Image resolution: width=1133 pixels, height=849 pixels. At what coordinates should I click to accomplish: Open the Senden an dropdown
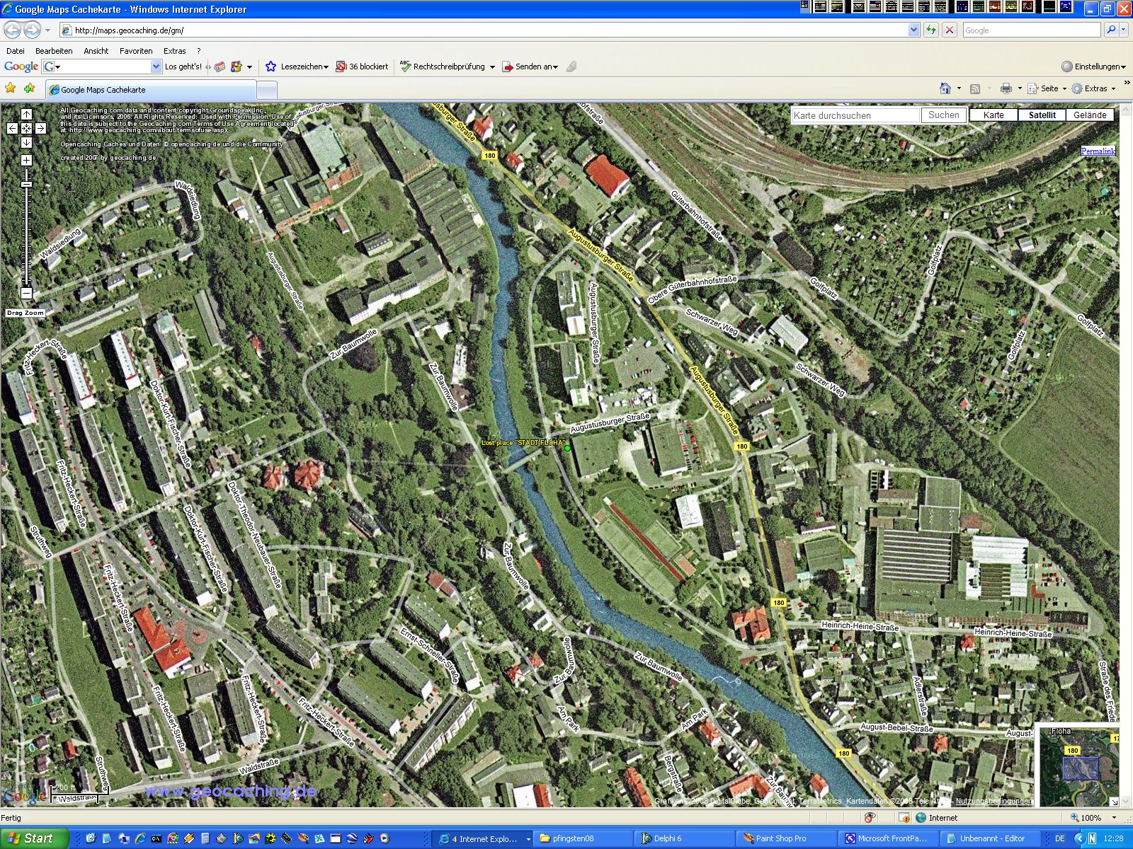530,67
